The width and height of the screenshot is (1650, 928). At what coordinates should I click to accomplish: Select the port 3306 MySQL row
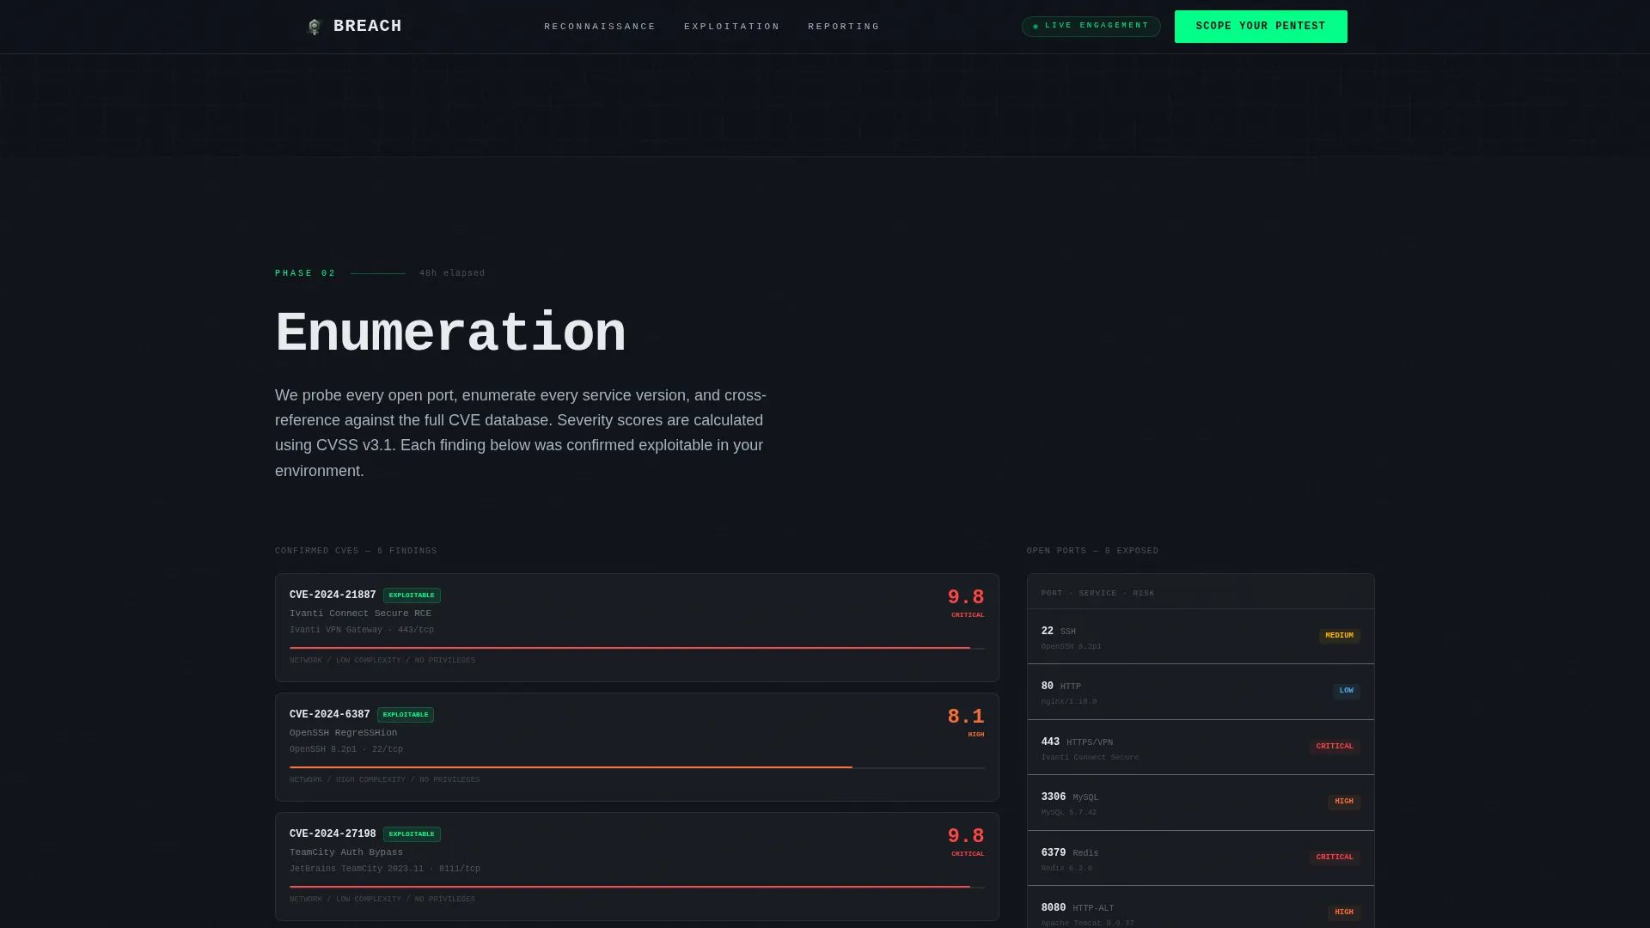click(1201, 803)
